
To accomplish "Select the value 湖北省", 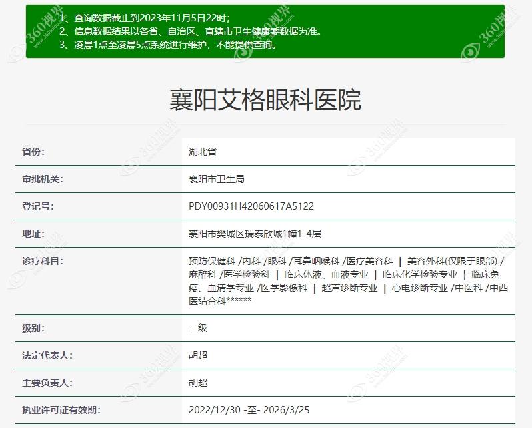I will pos(203,152).
